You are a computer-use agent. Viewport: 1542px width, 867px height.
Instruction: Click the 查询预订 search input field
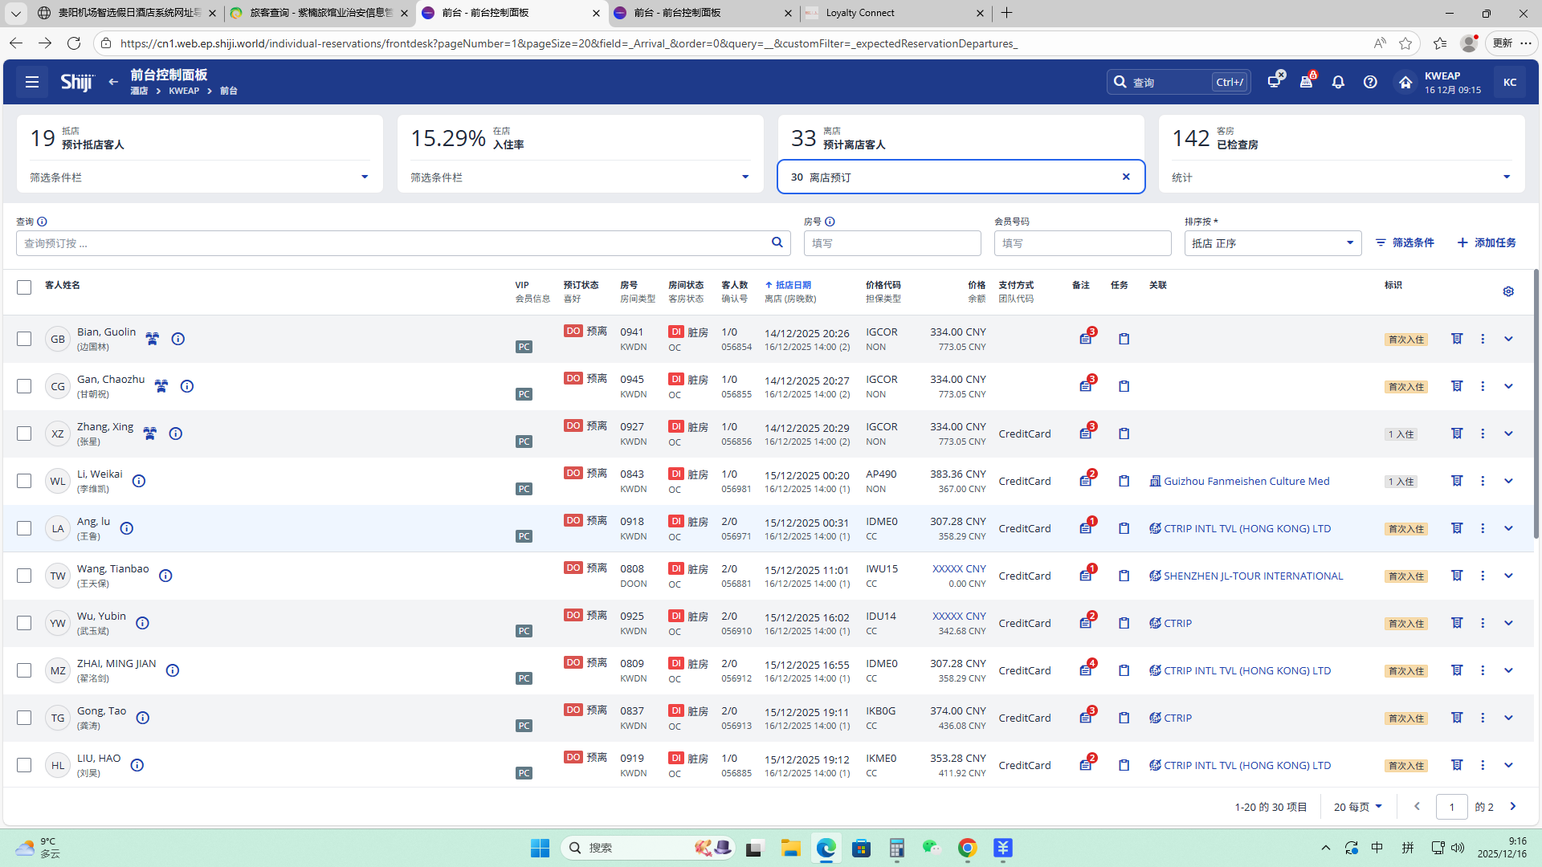[x=394, y=243]
